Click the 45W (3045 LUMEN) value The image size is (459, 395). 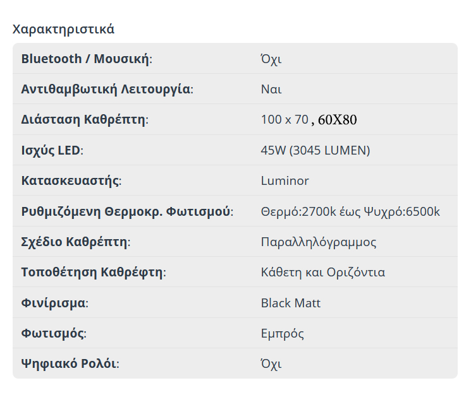(x=315, y=150)
